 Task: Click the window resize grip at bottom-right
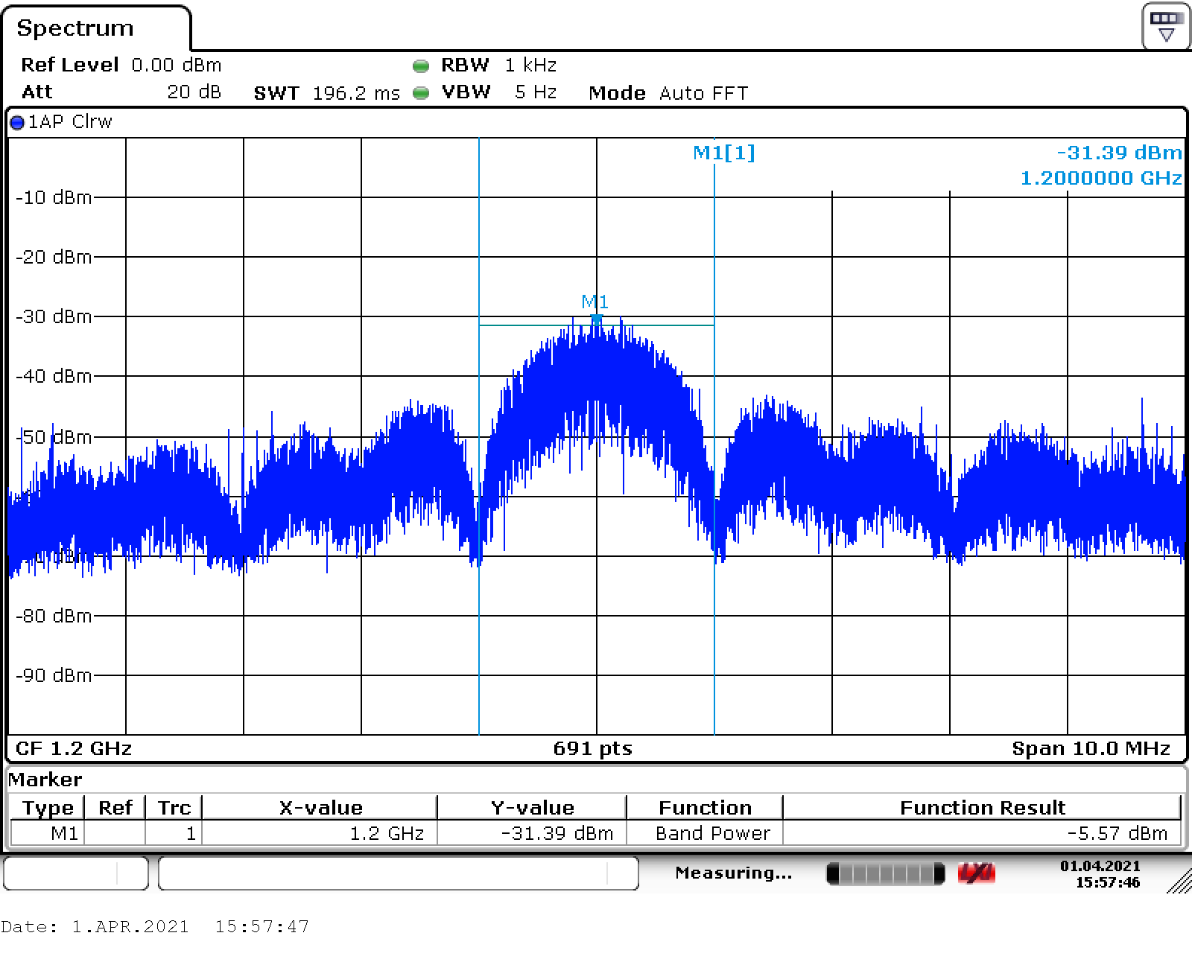point(1179,881)
